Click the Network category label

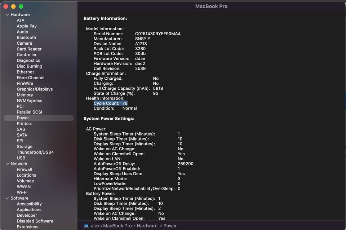[x=19, y=164]
